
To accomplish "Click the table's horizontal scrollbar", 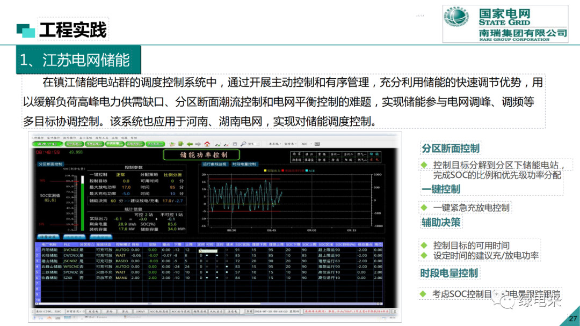I will tap(209, 304).
